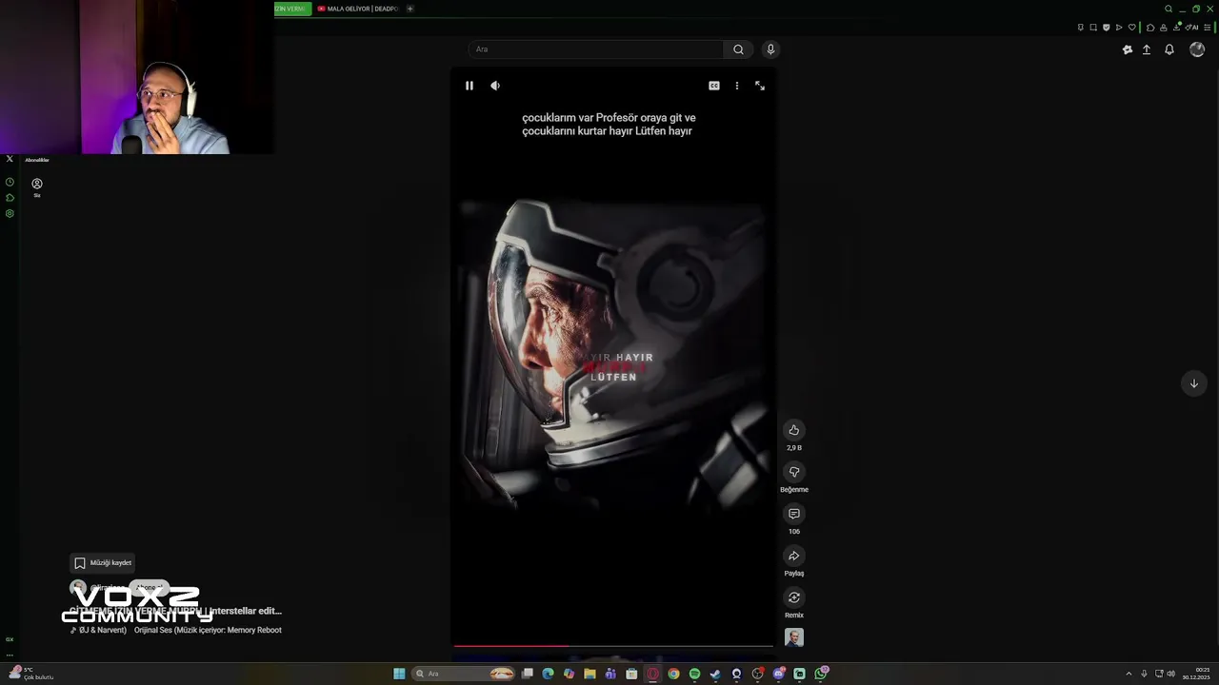Seek in the Short's red progress bar

pos(612,646)
